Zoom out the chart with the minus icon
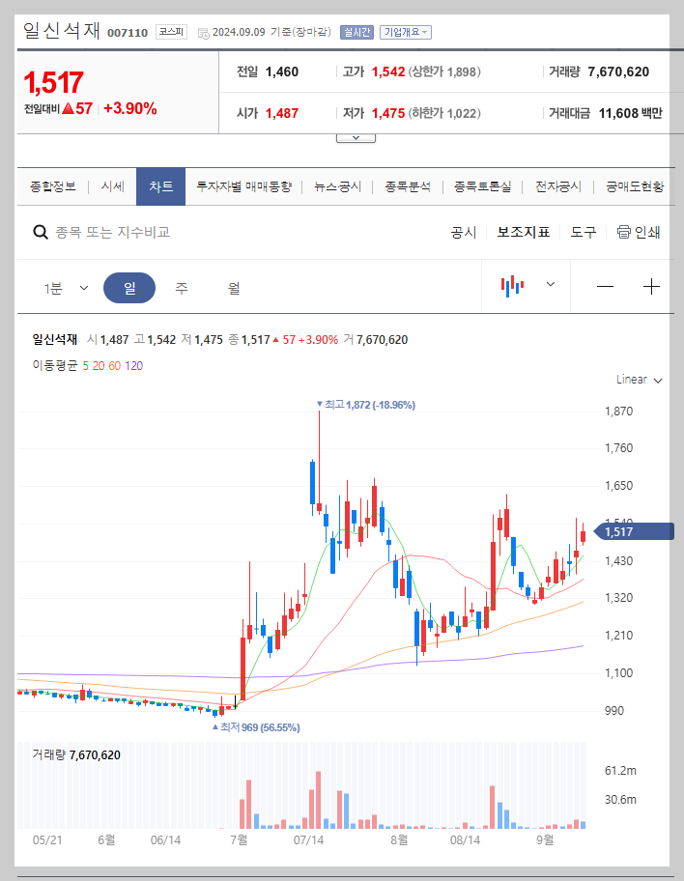 [604, 287]
